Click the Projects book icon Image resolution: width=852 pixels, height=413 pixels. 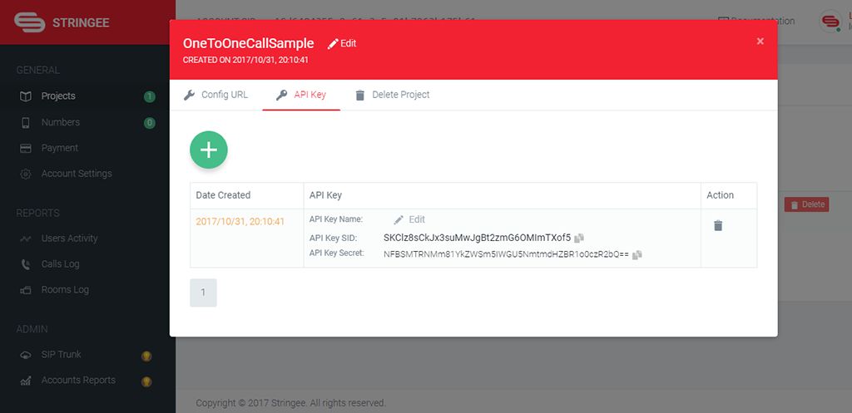click(x=26, y=96)
